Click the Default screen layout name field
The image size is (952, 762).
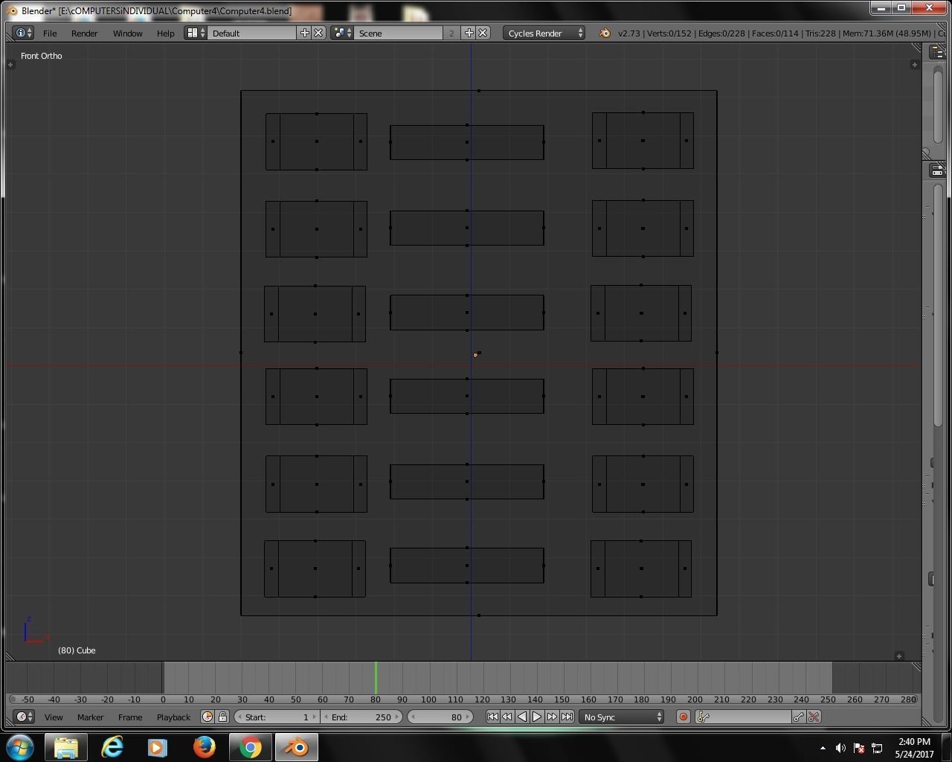point(253,33)
